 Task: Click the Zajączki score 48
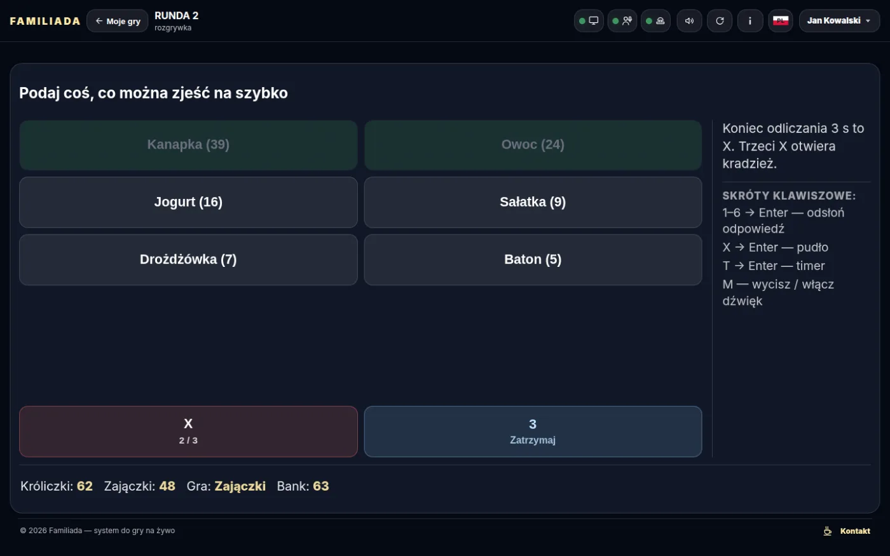click(x=140, y=486)
